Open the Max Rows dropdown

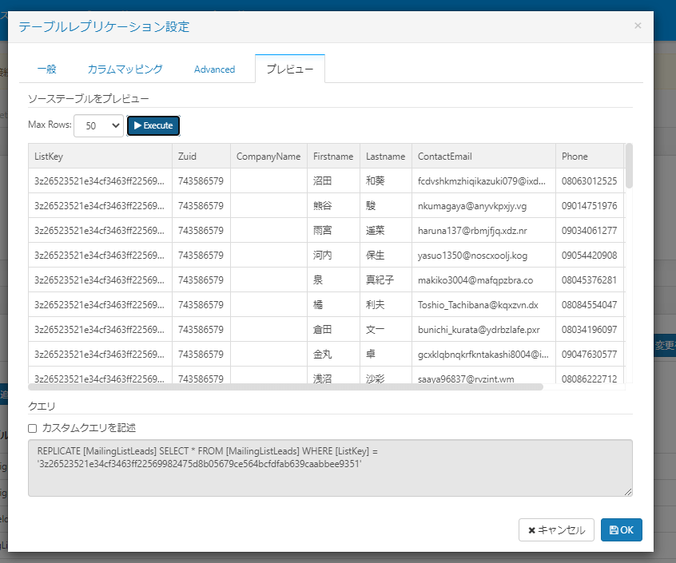pyautogui.click(x=99, y=125)
